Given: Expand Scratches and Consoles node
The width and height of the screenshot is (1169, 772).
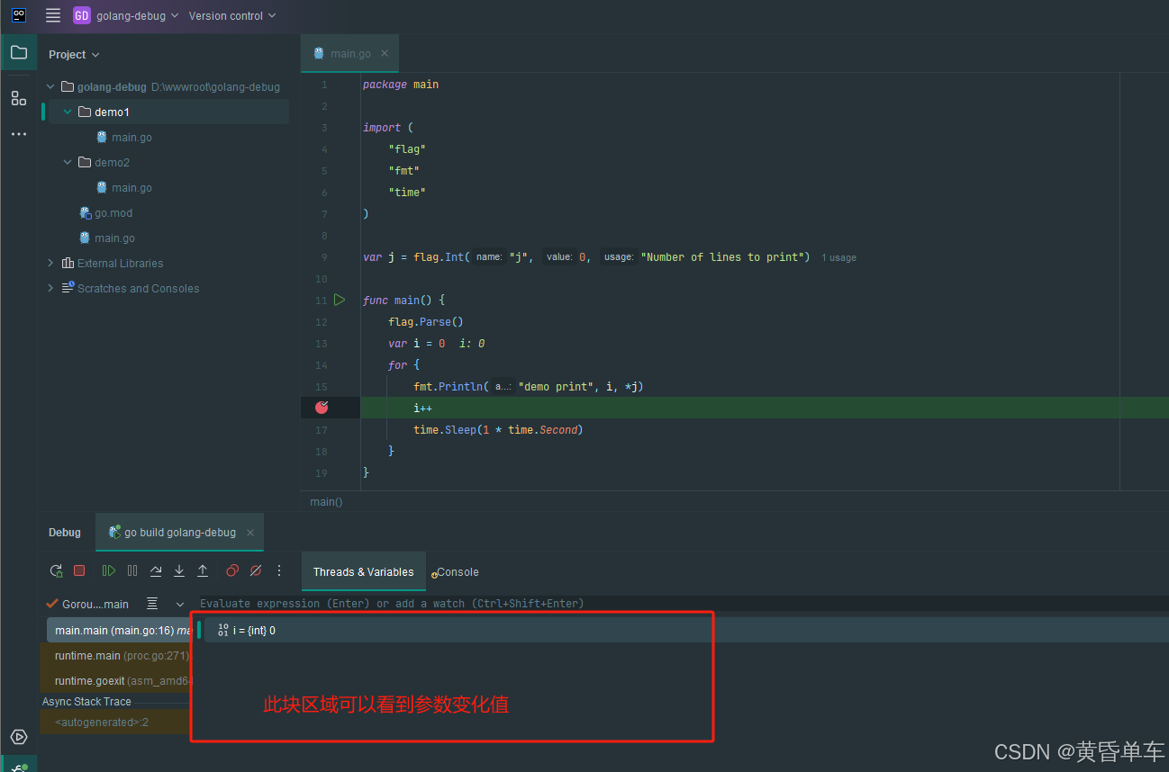Looking at the screenshot, I should (50, 289).
